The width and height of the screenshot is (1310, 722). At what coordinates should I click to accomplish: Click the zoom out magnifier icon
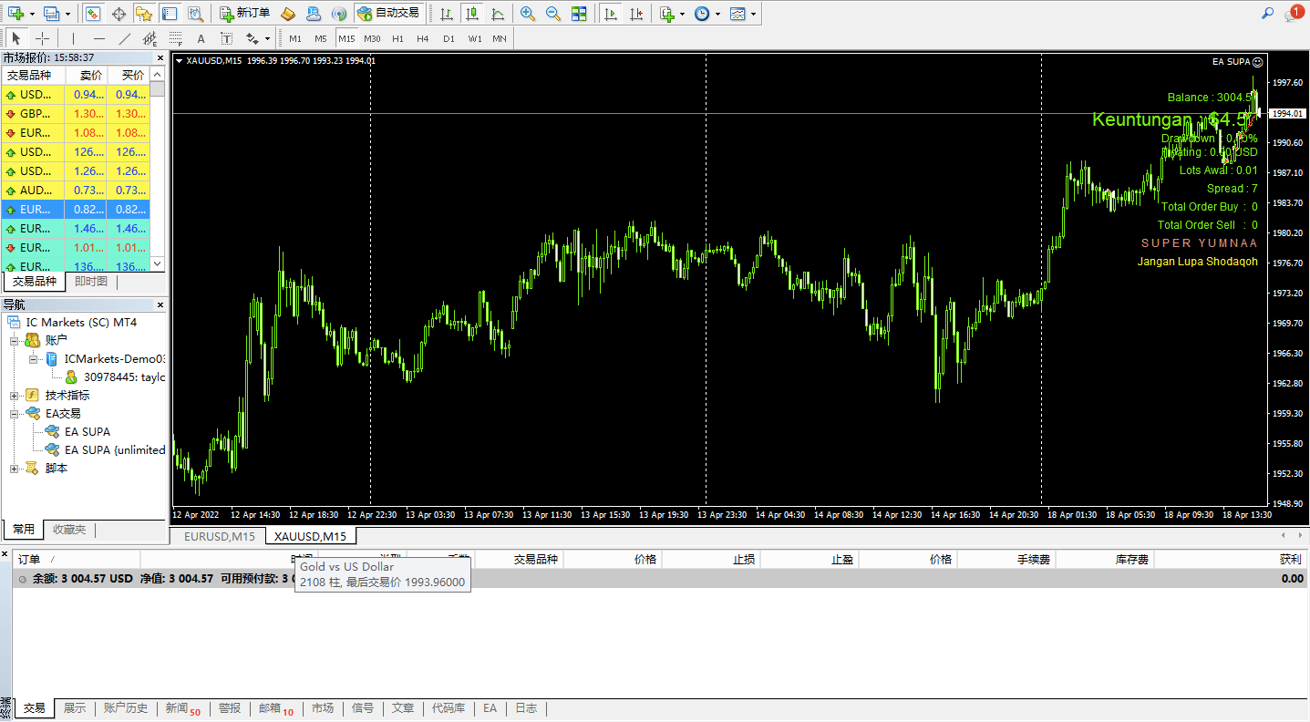tap(552, 14)
